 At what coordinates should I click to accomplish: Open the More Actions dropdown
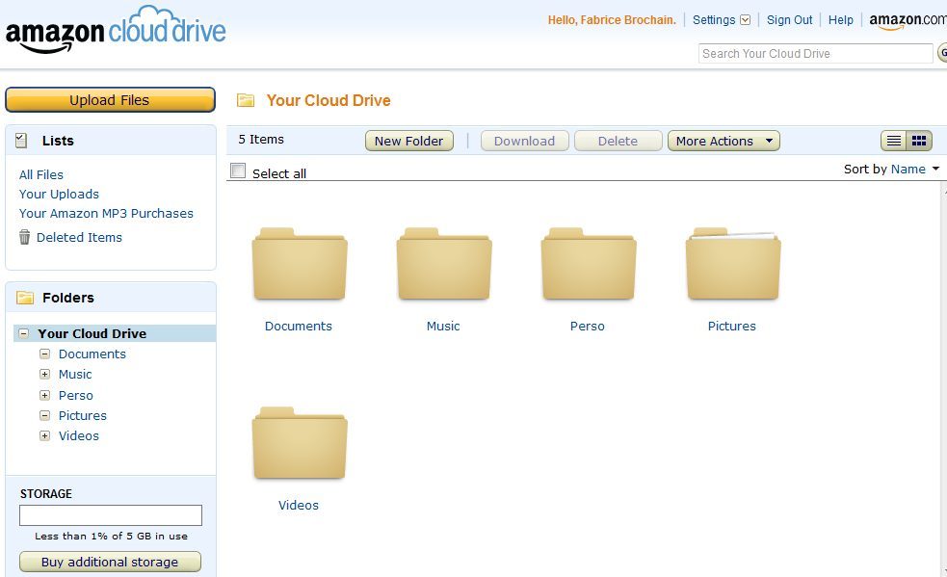pos(723,142)
